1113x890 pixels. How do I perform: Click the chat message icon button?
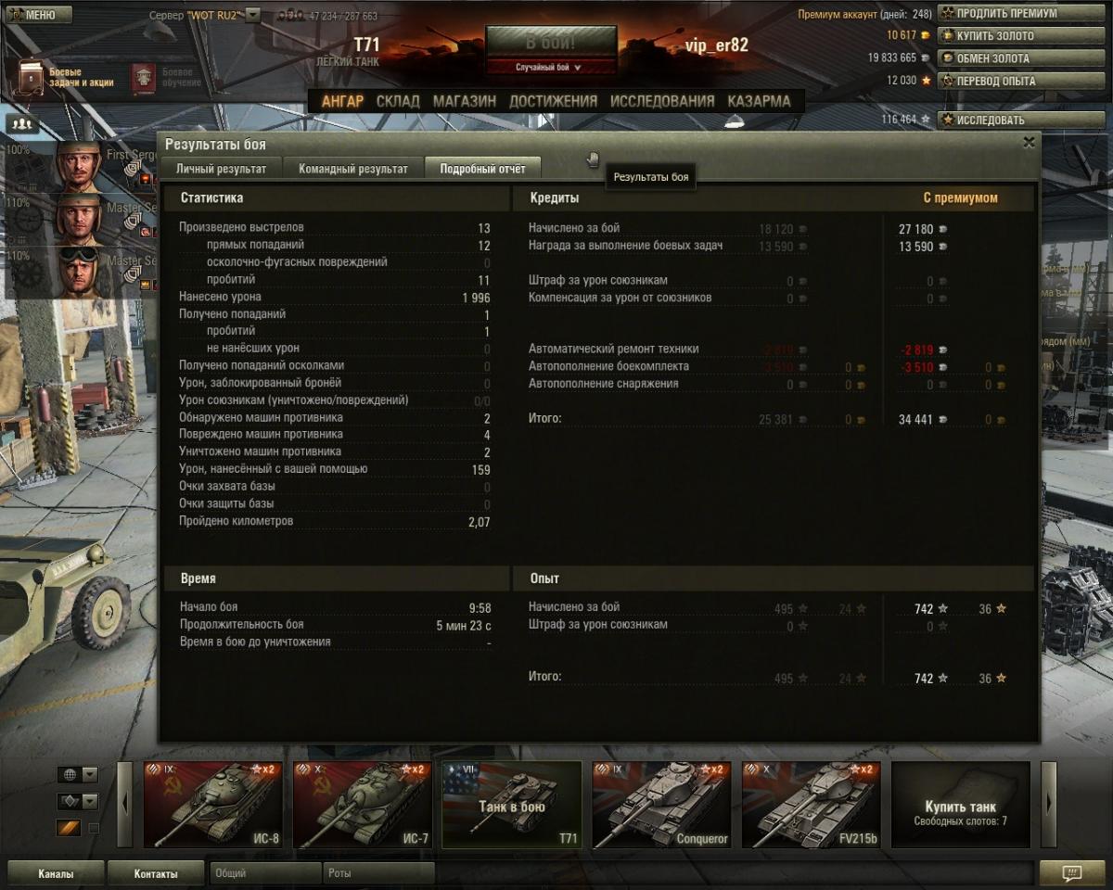coord(1071,873)
